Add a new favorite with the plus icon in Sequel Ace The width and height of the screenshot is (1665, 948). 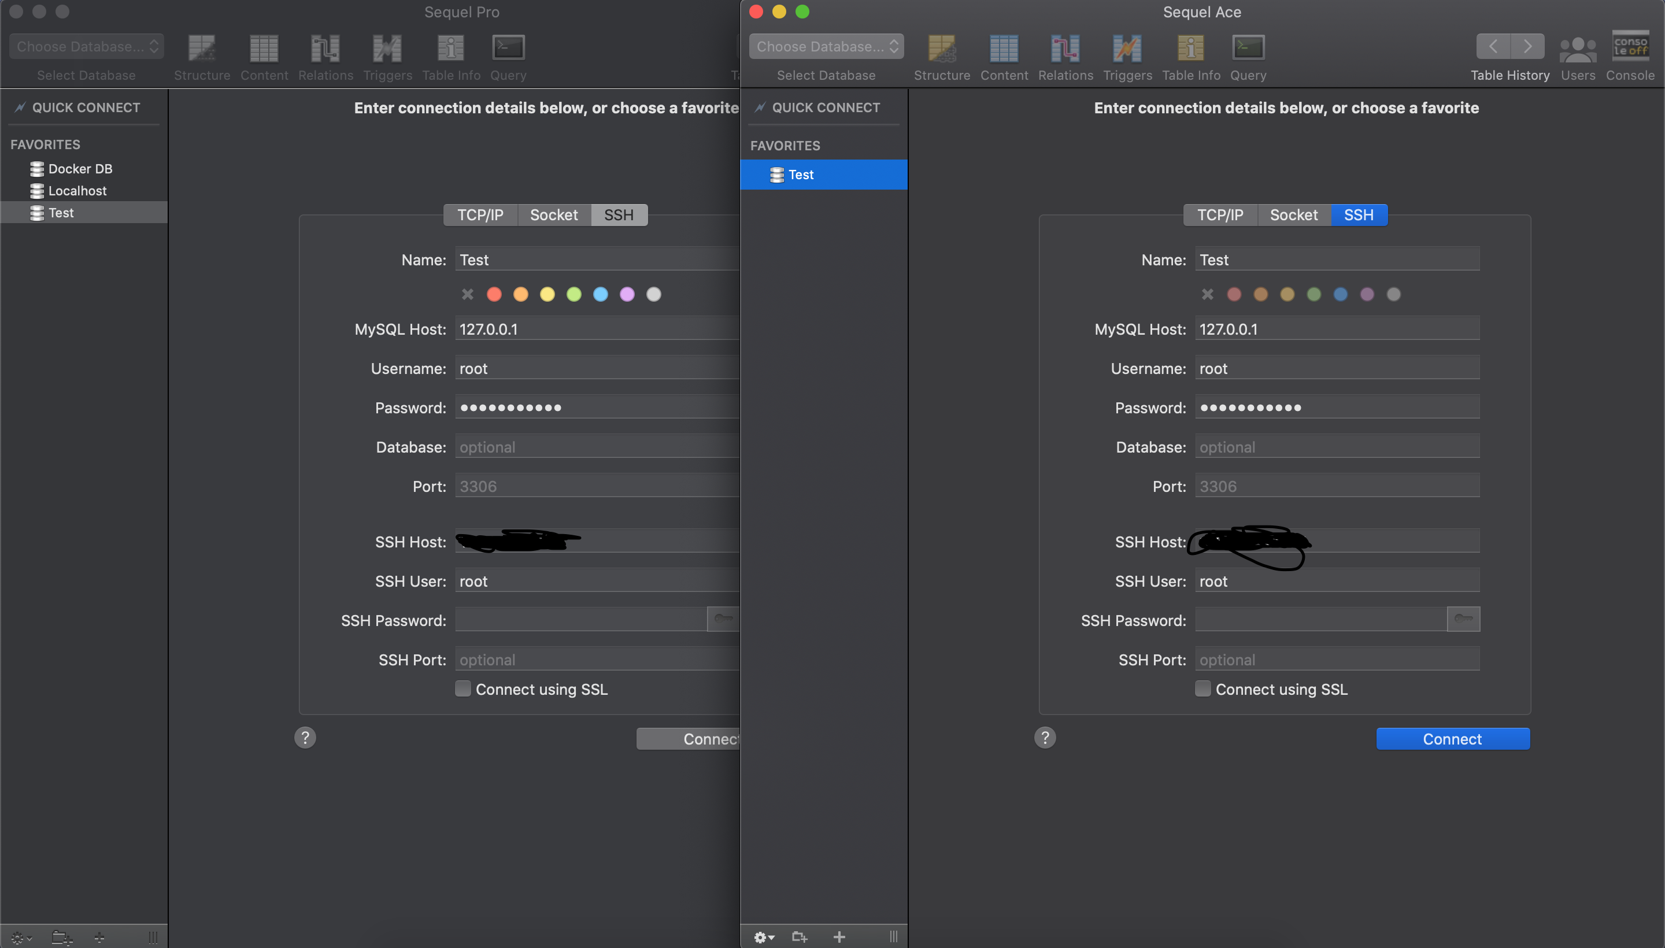tap(839, 936)
